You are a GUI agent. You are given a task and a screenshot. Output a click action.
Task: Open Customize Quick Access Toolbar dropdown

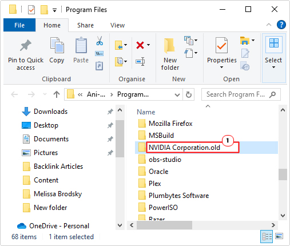point(54,10)
